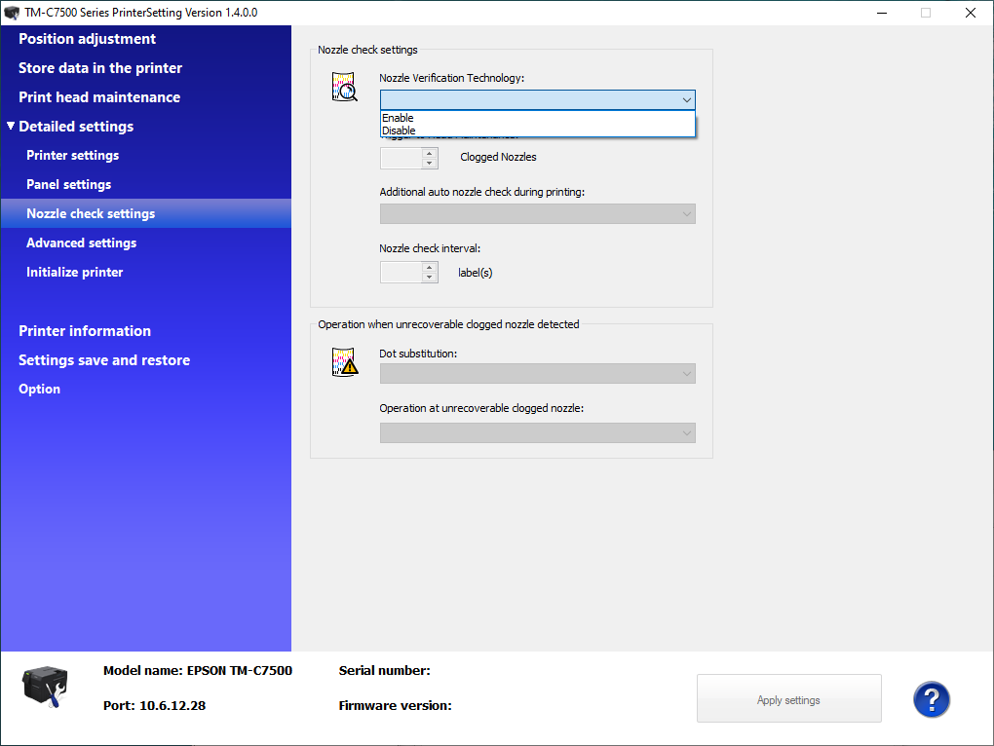Collapse the Nozzle Verification Technology dropdown arrow
Image resolution: width=994 pixels, height=746 pixels.
[x=686, y=100]
